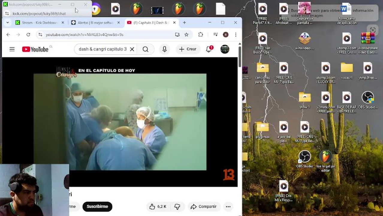The height and width of the screenshot is (216, 383).
Task: Open 'canciones para subir' folder
Action: 263,73
